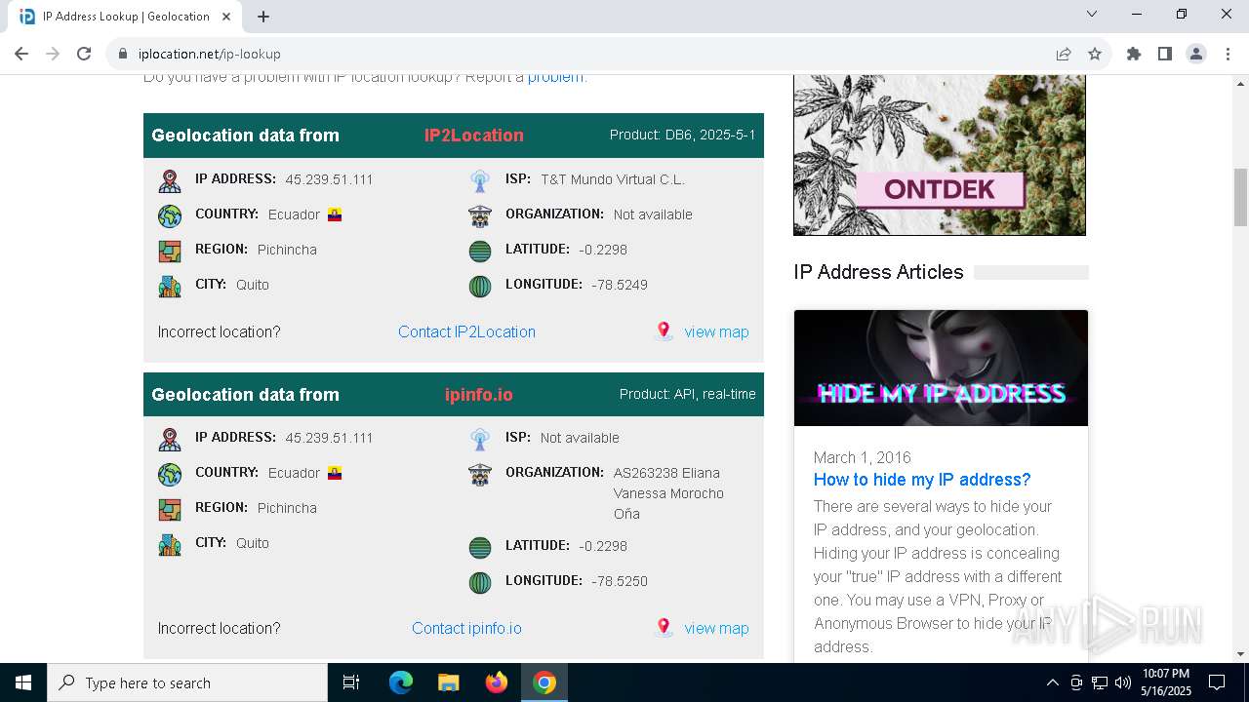The height and width of the screenshot is (702, 1249).
Task: Open File Explorer from taskbar
Action: click(x=449, y=682)
